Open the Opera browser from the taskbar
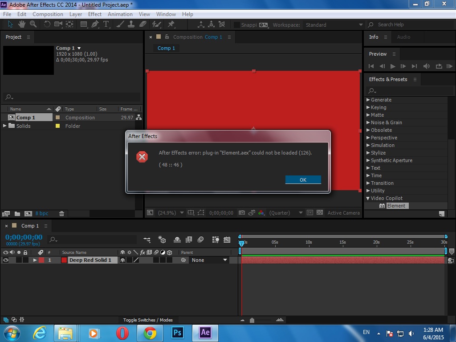 [122, 333]
